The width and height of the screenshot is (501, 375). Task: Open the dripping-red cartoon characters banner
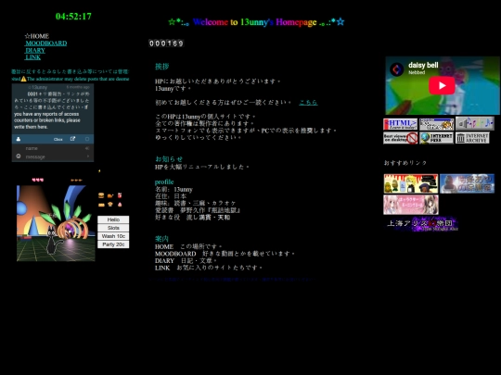[411, 183]
